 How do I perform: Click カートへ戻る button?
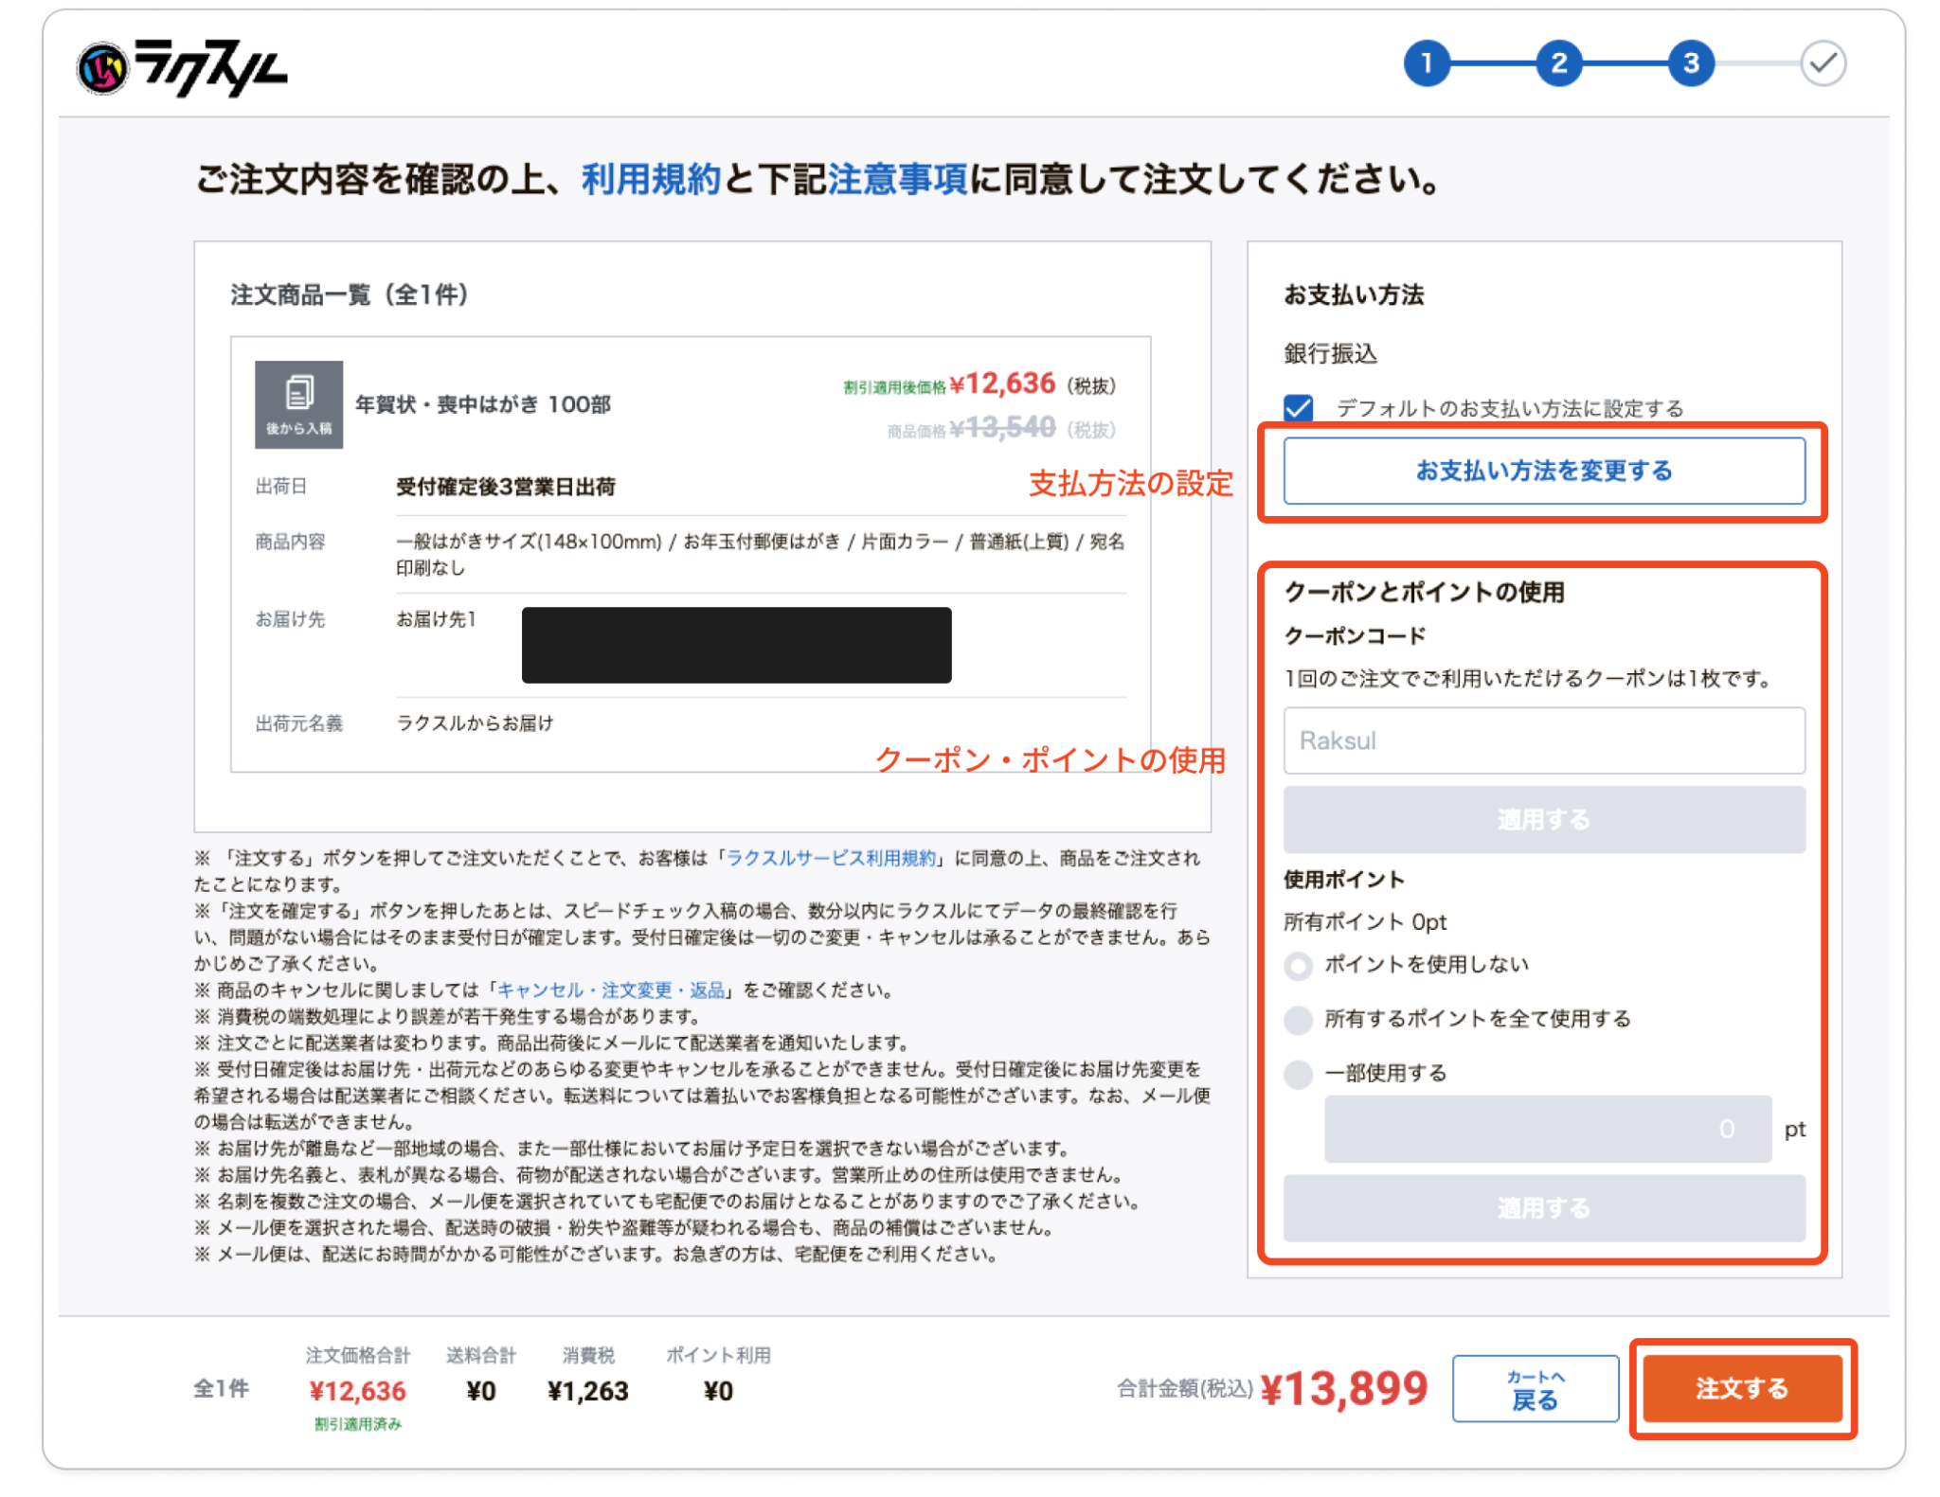[x=1535, y=1388]
